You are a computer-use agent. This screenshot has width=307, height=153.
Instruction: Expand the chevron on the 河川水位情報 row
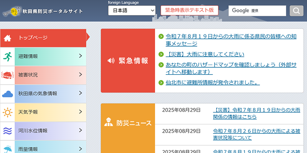(x=80, y=130)
